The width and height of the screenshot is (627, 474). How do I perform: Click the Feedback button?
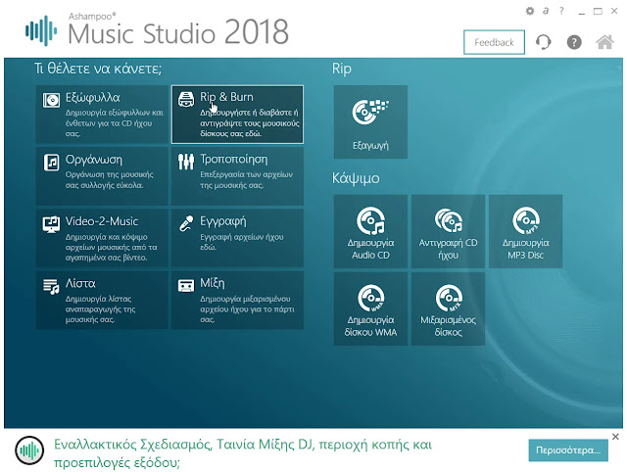tap(494, 42)
